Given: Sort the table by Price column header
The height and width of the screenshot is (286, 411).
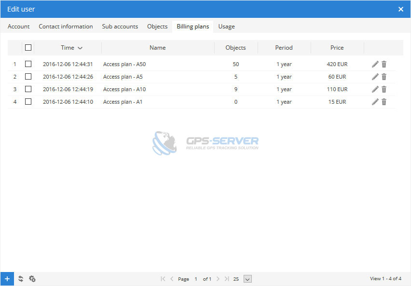Looking at the screenshot, I should click(337, 48).
